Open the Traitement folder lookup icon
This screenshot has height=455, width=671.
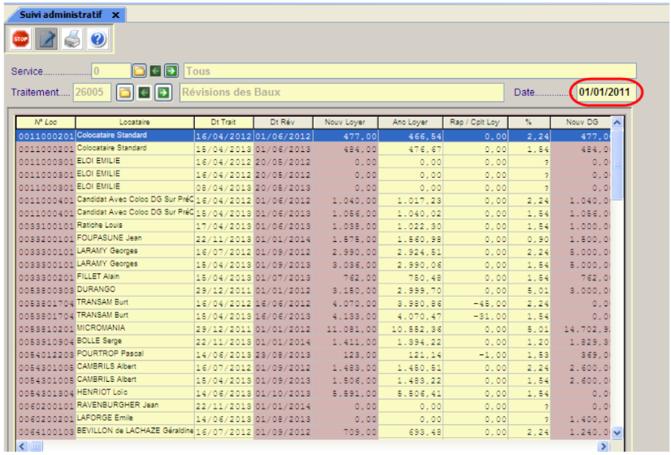pyautogui.click(x=124, y=93)
